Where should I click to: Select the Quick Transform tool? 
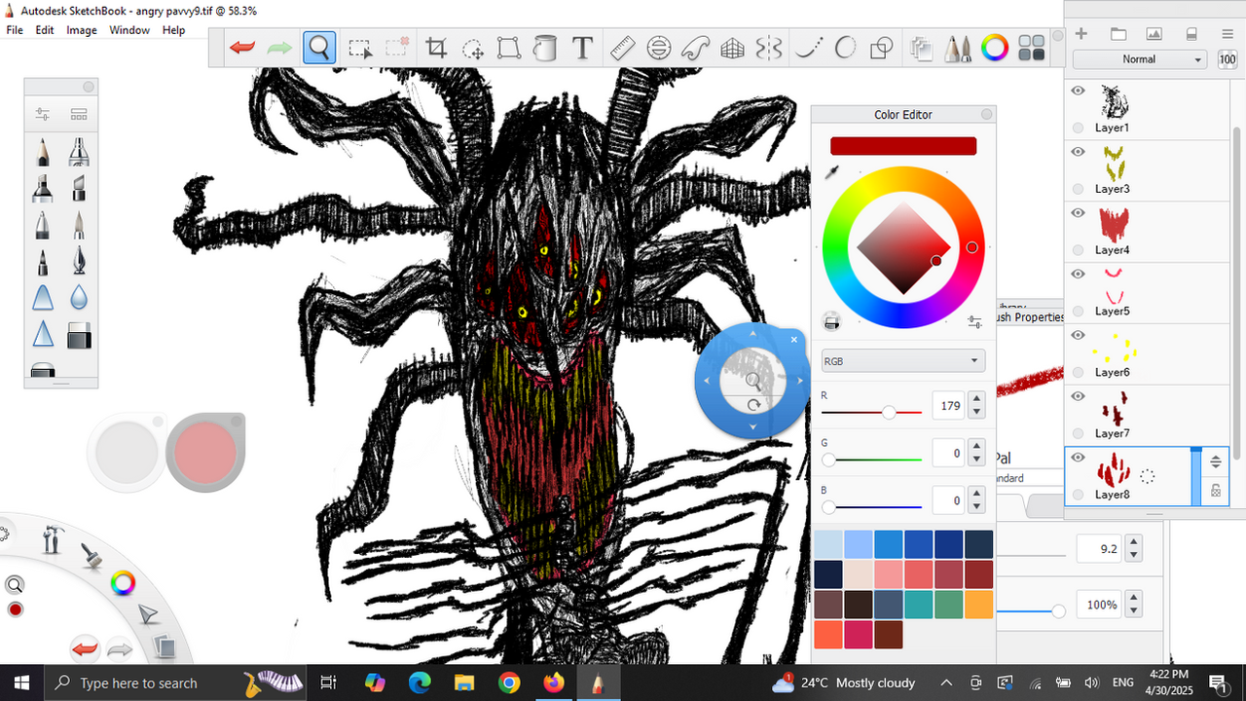tap(473, 48)
